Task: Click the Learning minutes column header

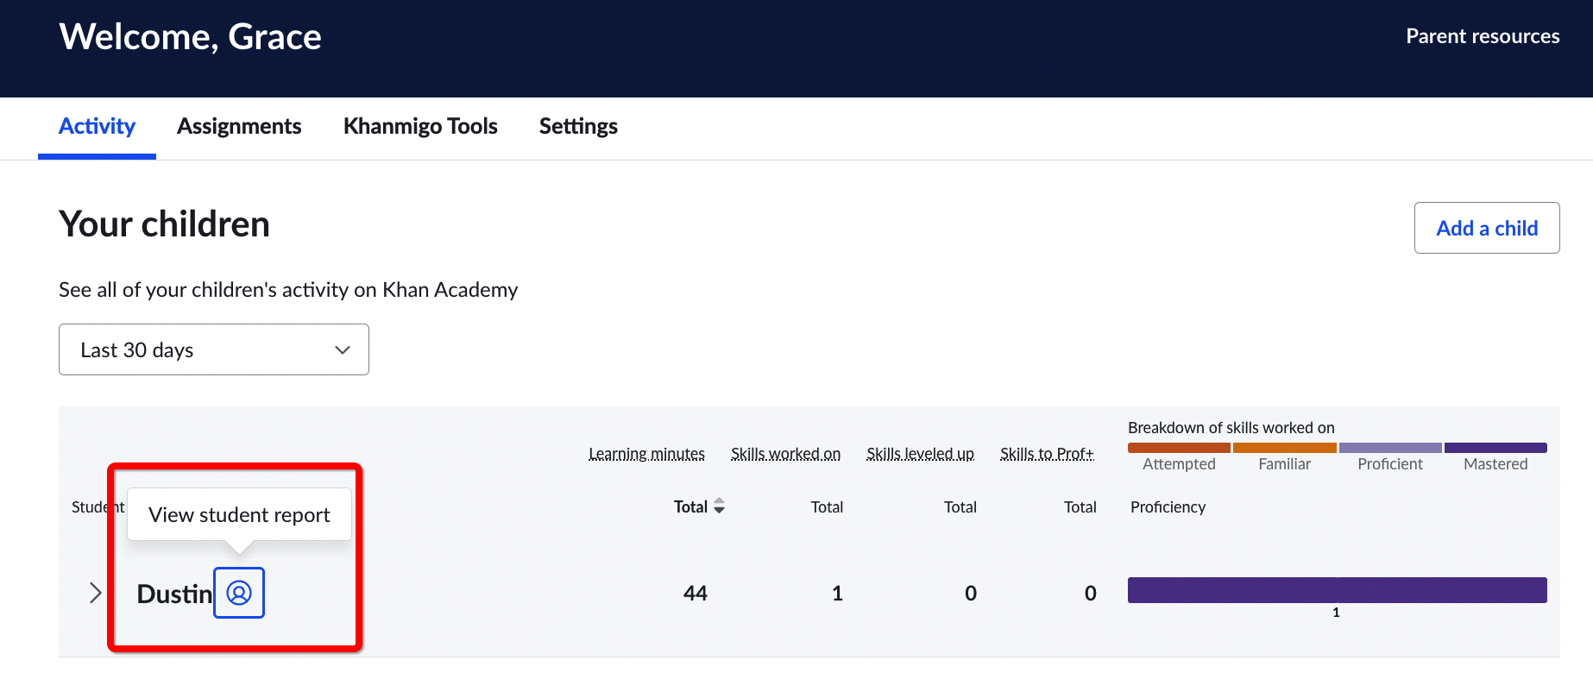Action: 646,454
